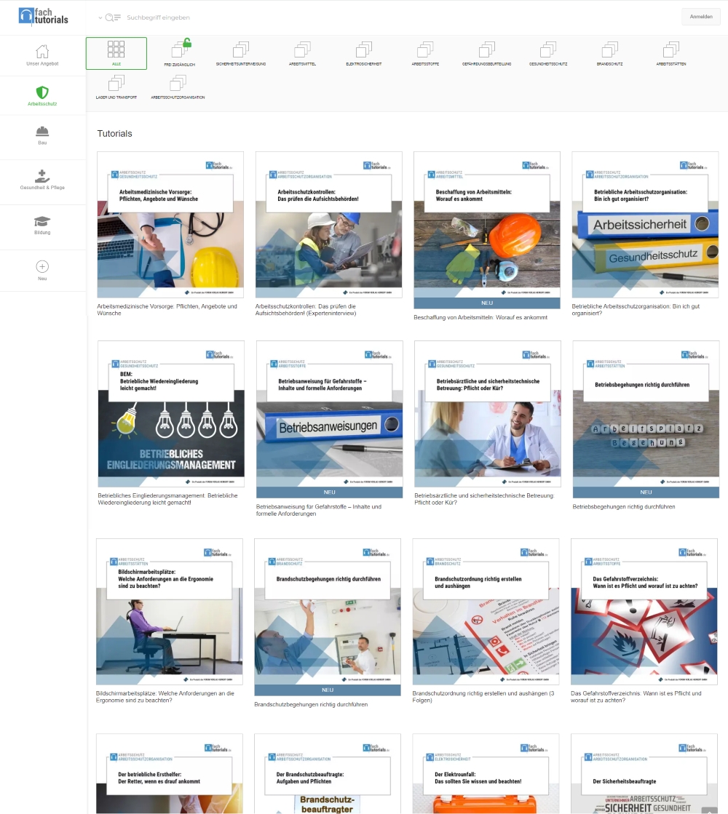Select the ALLE category filter
The image size is (728, 814).
[x=116, y=53]
